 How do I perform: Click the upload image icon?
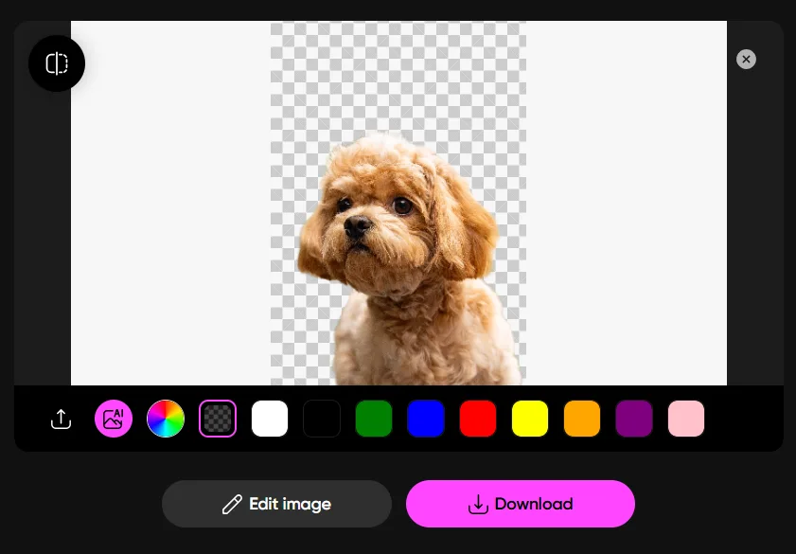(61, 419)
